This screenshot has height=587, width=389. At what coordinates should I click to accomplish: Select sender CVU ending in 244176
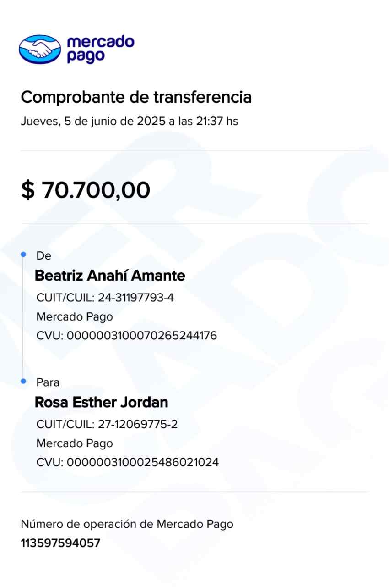point(126,336)
